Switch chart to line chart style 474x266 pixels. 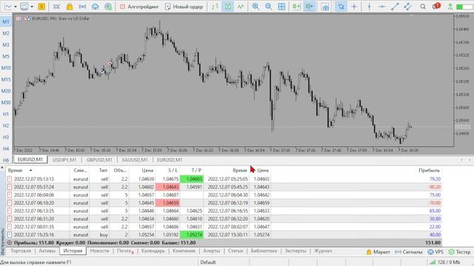(241, 7)
